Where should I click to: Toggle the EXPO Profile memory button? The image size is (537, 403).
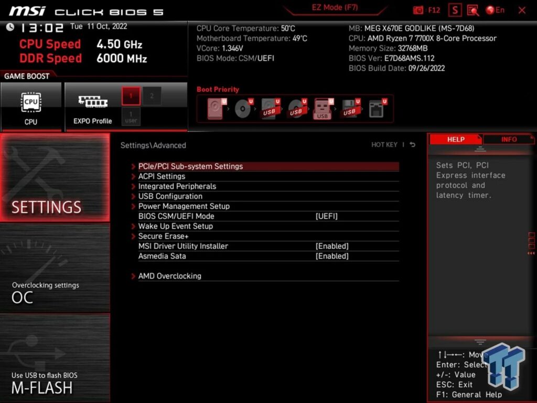pos(92,107)
